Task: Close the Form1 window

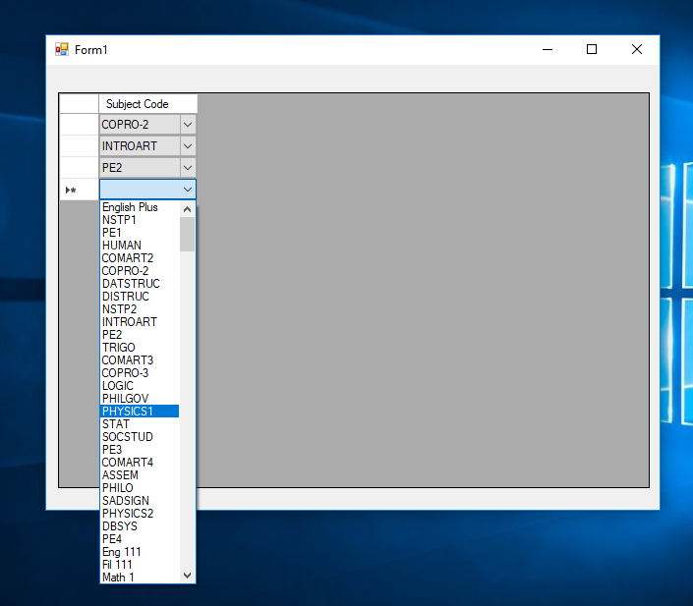Action: click(x=636, y=49)
